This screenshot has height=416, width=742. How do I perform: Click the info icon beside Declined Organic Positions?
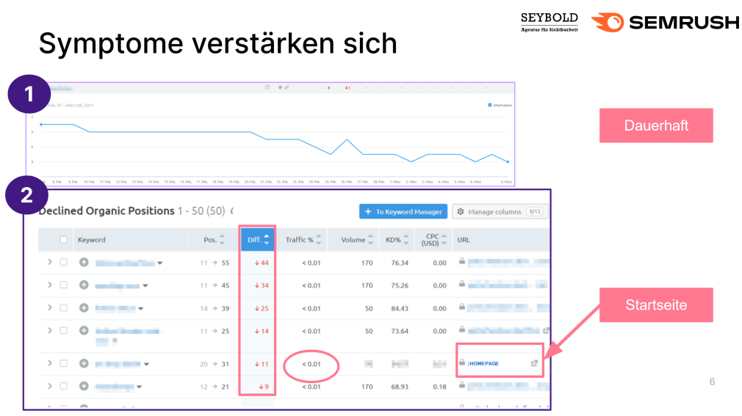click(232, 211)
